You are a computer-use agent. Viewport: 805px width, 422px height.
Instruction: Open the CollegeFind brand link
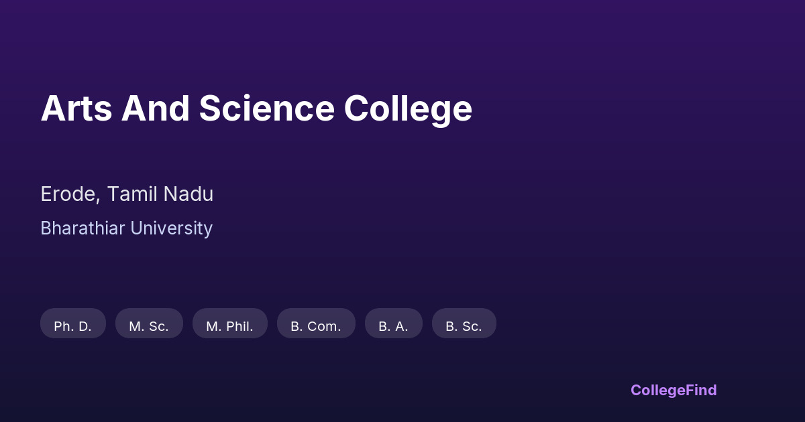pos(674,390)
